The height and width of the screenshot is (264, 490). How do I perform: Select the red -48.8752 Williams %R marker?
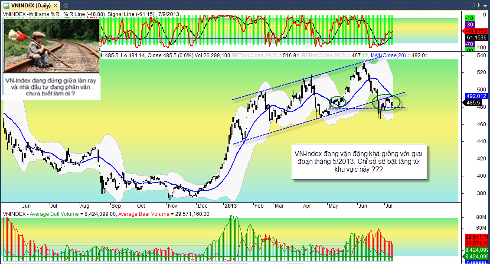(x=475, y=31)
